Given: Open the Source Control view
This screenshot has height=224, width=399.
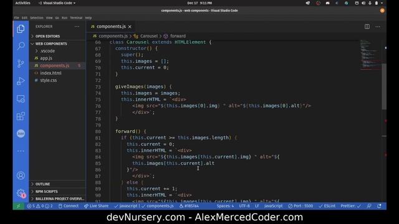Looking at the screenshot, I should click(21, 63).
